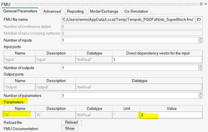Open the help question mark icon
Screen dimensions: 208x132
point(201,4)
